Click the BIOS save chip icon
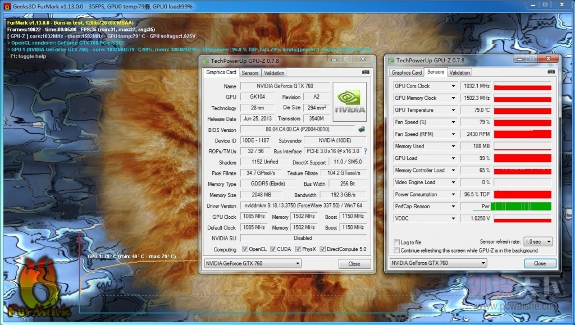575x325 pixels. tap(362, 129)
